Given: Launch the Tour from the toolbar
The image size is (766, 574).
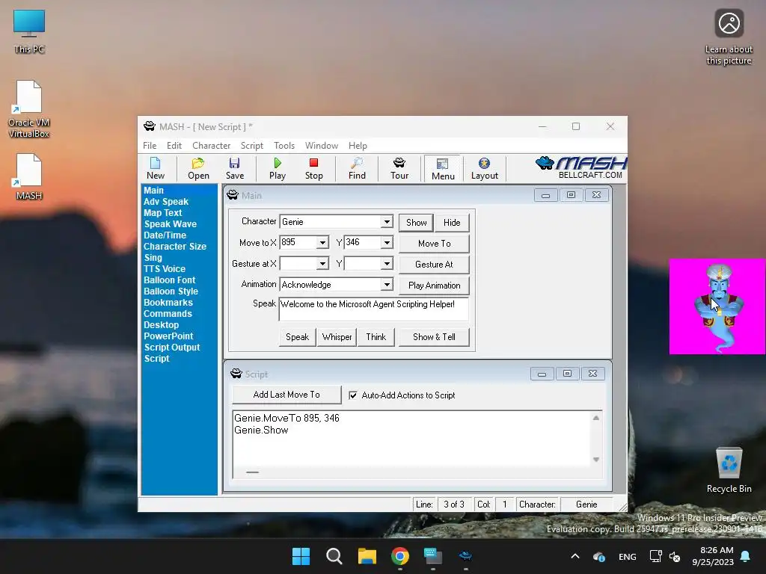Looking at the screenshot, I should click(399, 168).
